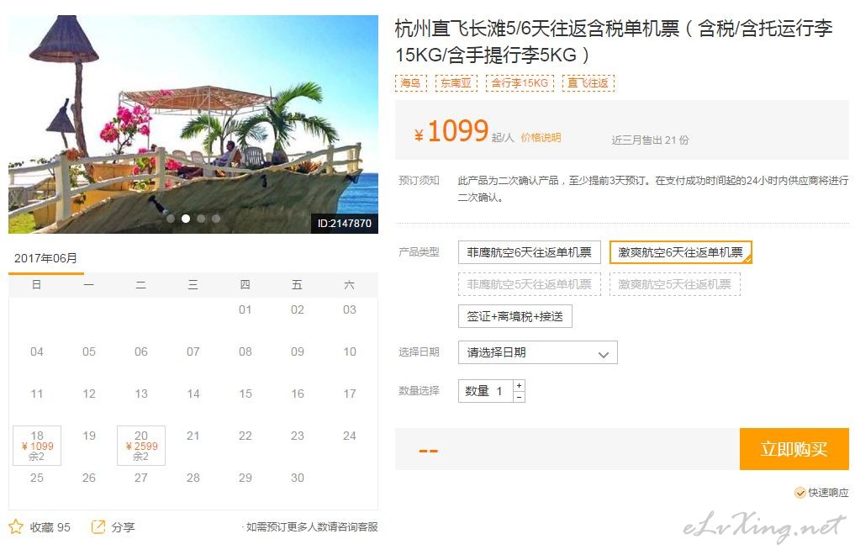
Task: Switch to the 2017年06月 month tab
Action: 45,258
